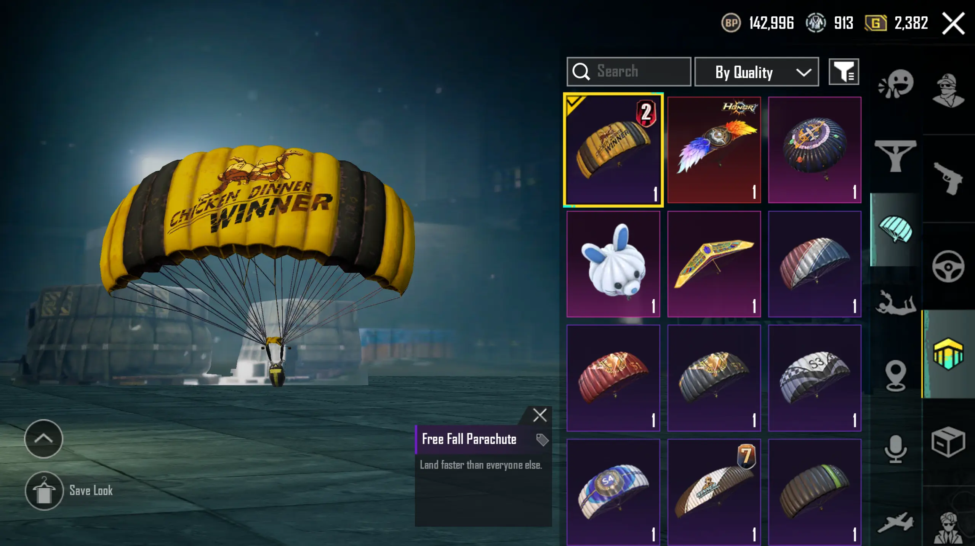Select the Honor winged parachute
This screenshot has height=546, width=975.
pos(714,150)
